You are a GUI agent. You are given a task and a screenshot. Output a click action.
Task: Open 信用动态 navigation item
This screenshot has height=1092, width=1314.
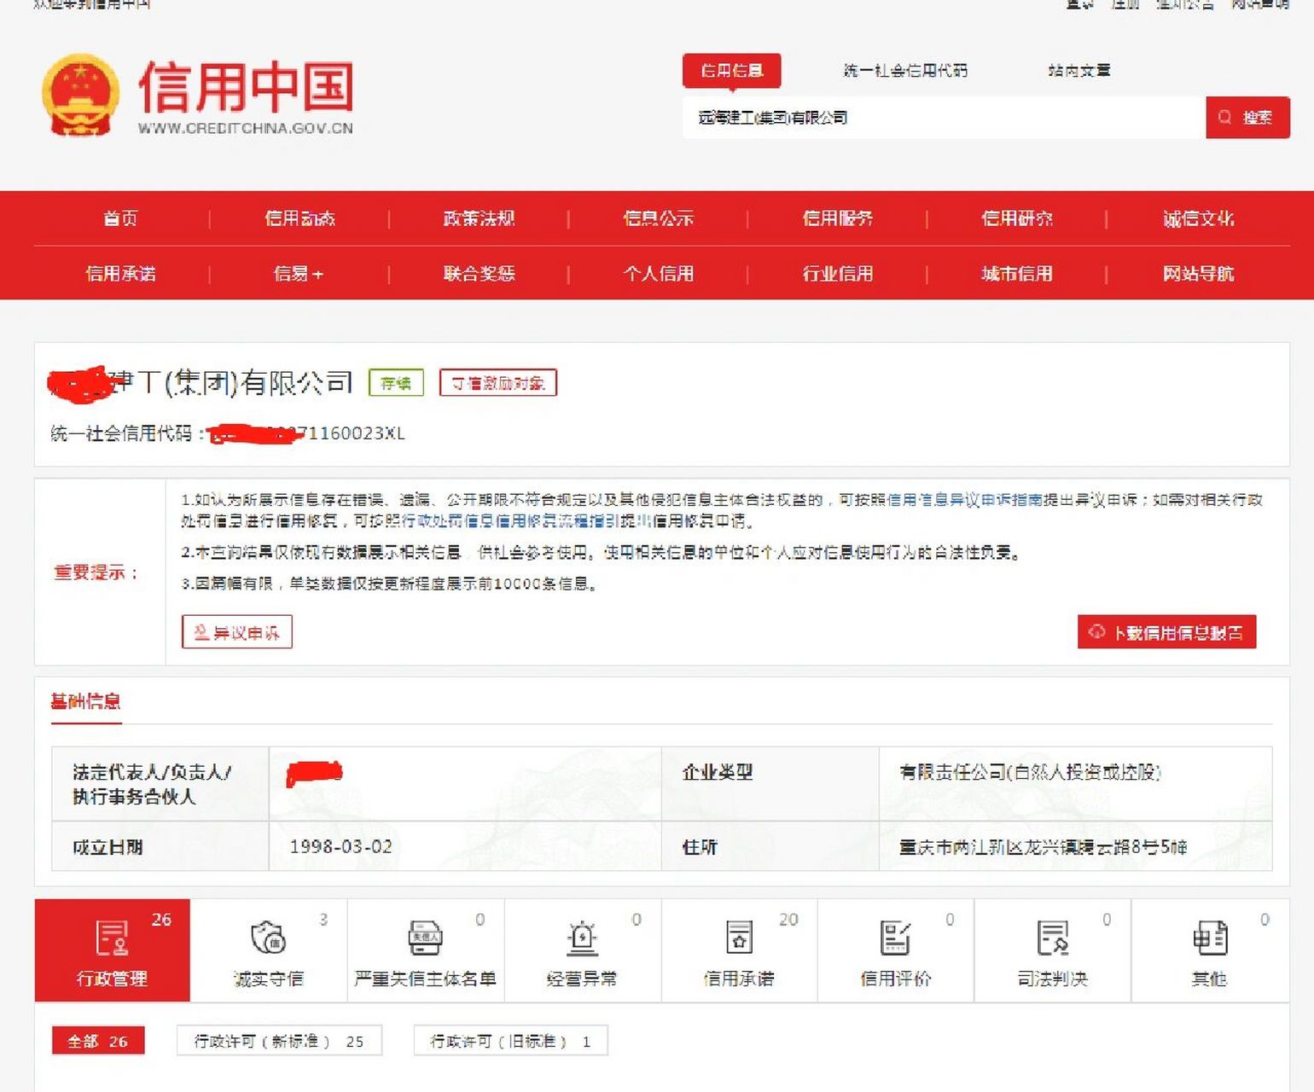(299, 218)
